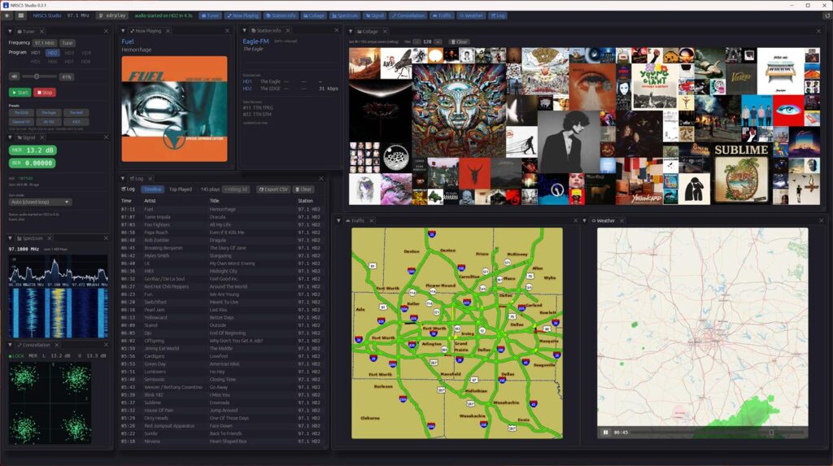
Task: Click the settings gear icon in the top-left corner
Action: (x=7, y=16)
